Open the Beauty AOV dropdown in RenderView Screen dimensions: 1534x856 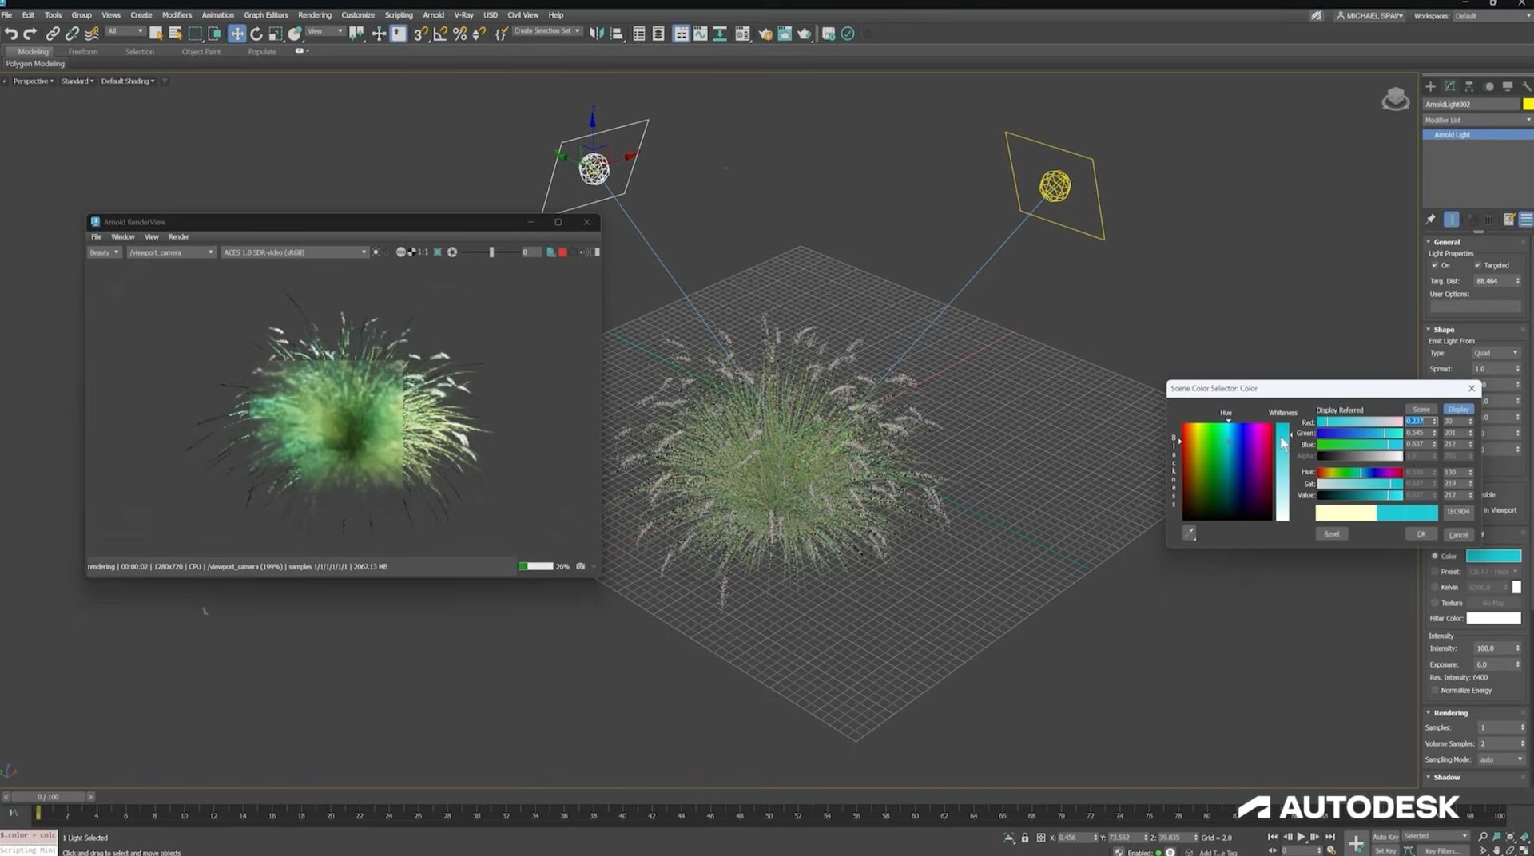[104, 252]
